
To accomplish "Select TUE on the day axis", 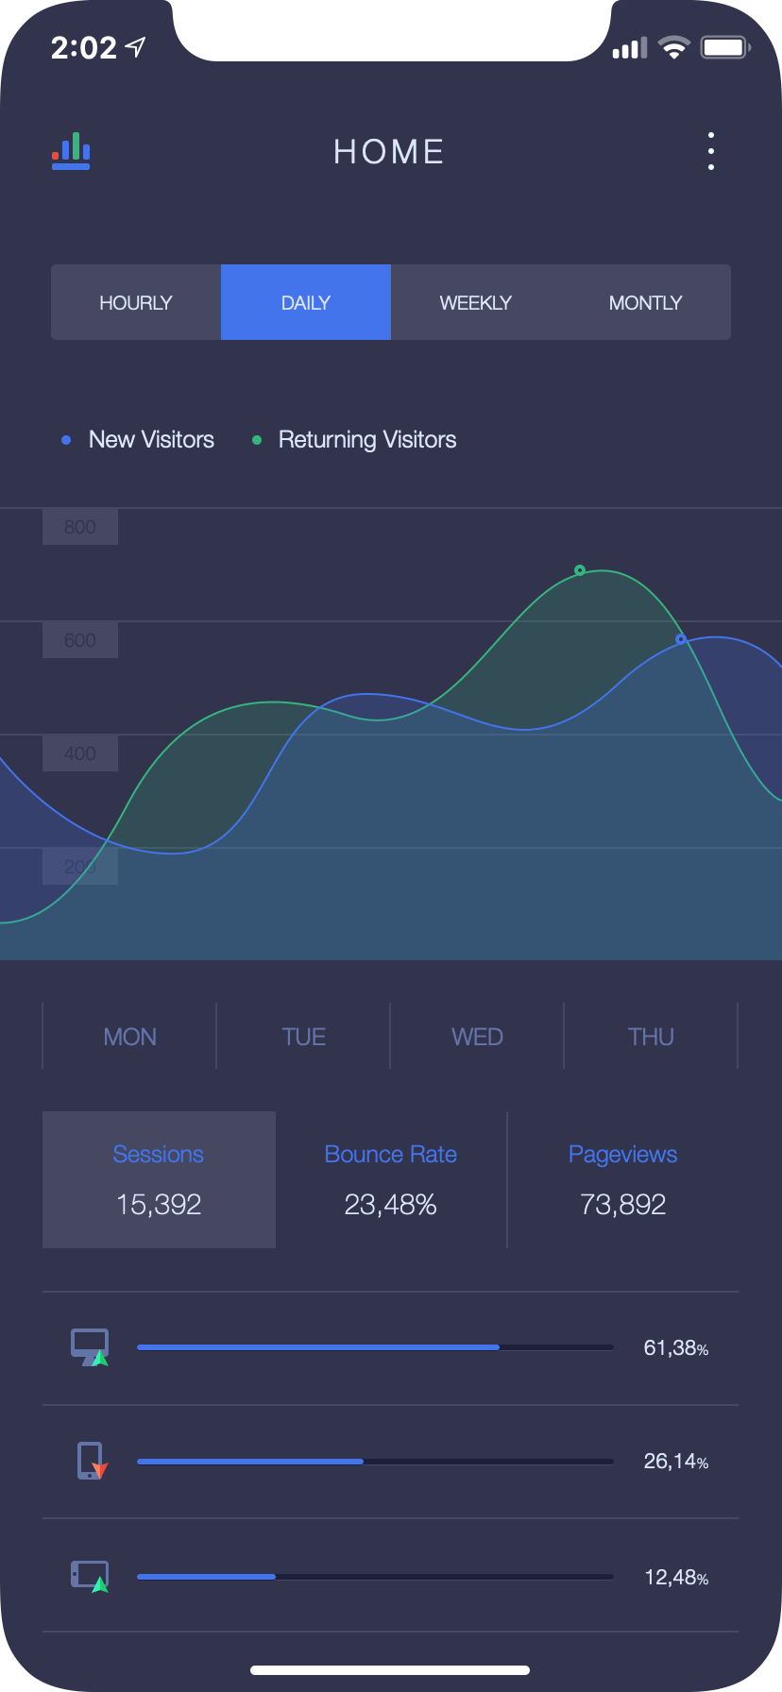I will pos(303,1037).
